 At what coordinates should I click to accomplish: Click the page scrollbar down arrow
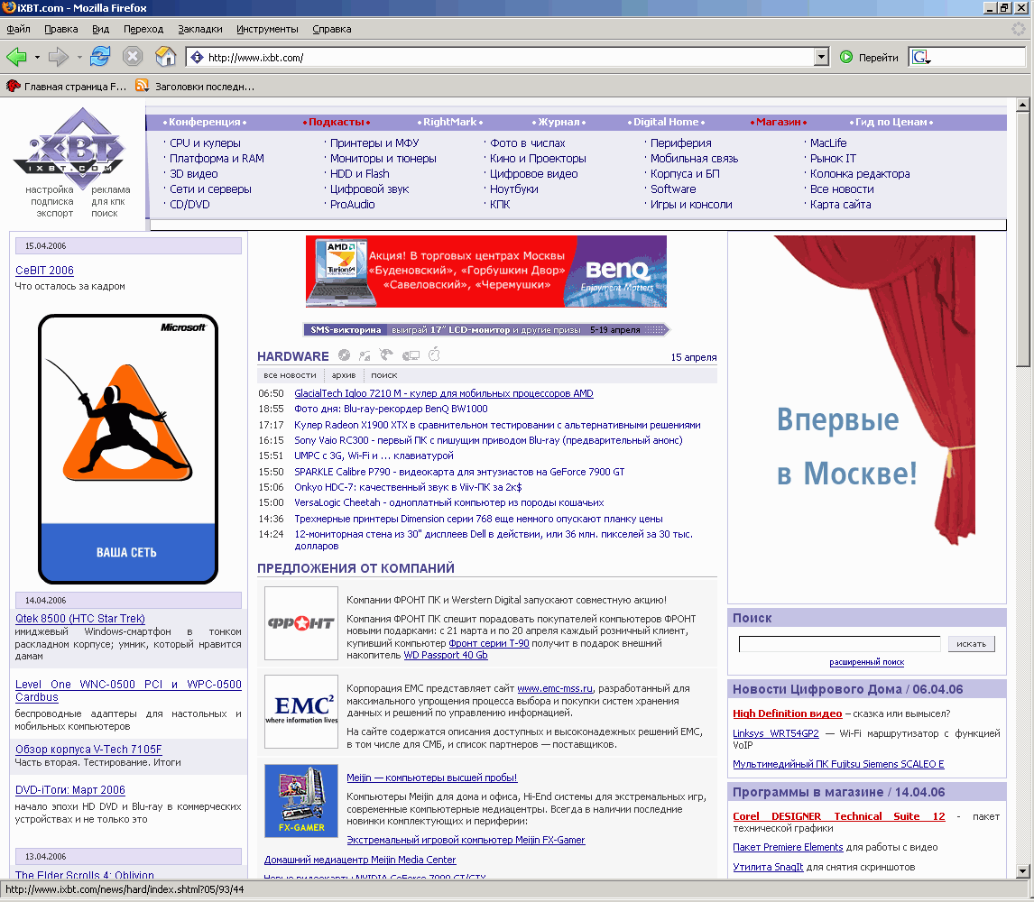[1023, 871]
